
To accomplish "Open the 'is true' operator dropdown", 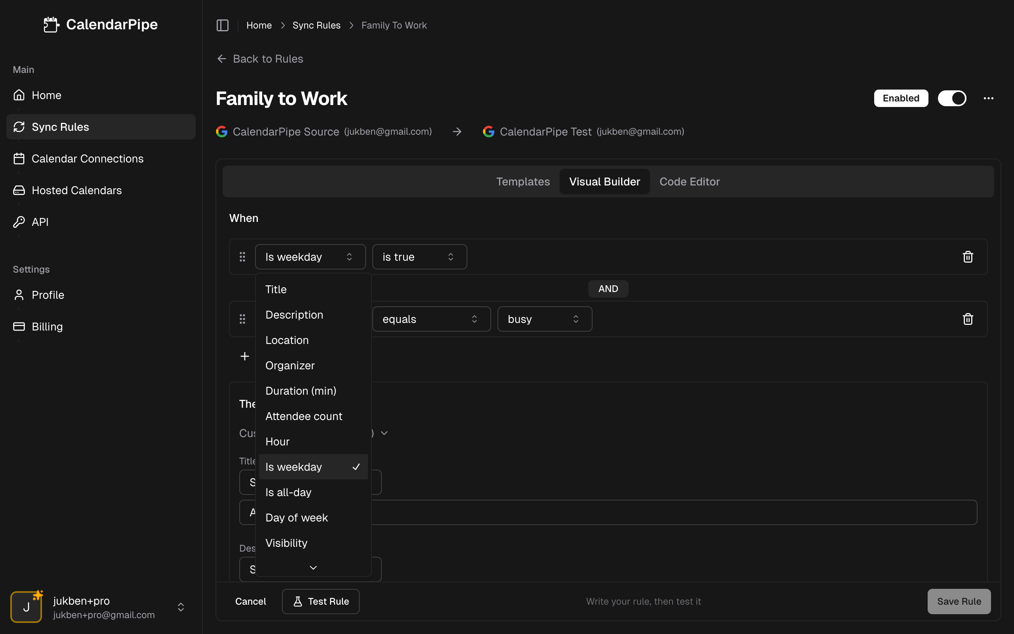I will click(x=419, y=257).
